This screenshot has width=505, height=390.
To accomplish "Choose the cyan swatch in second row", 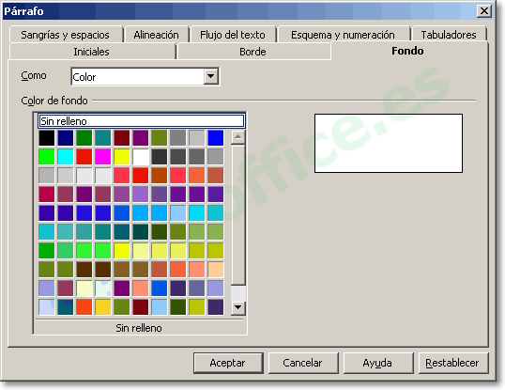I will (66, 157).
